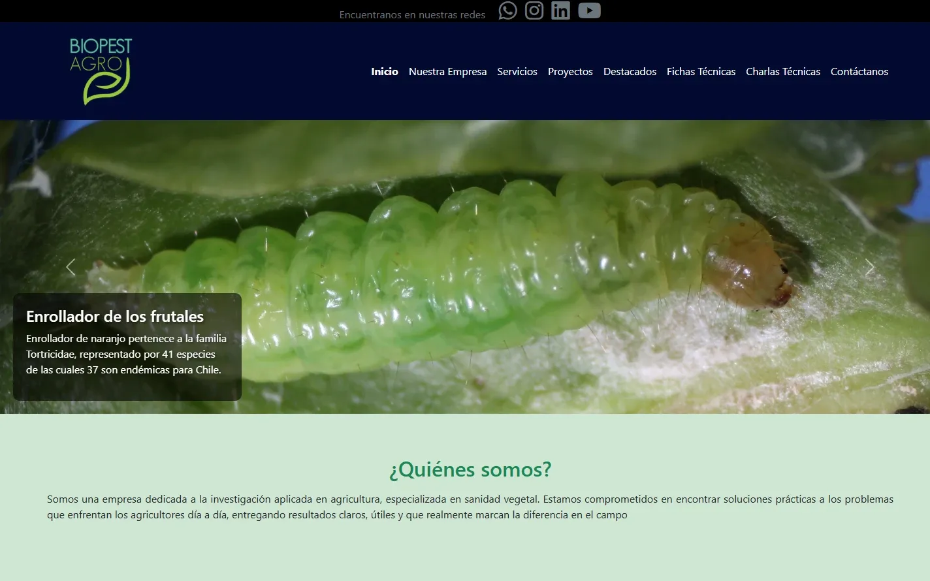Open the Charlas Técnicas menu item
The width and height of the screenshot is (930, 581).
[x=783, y=72]
